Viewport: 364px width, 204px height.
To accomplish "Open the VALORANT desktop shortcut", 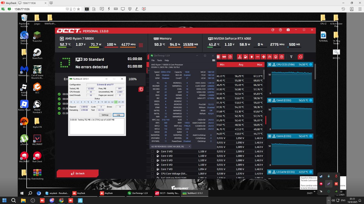I will coord(37,140).
